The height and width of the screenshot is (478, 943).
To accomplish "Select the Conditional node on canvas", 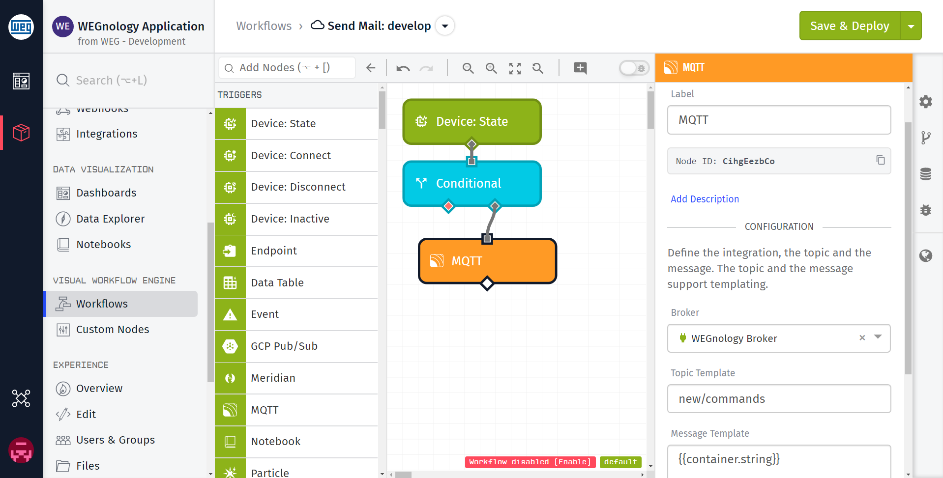I will (472, 183).
